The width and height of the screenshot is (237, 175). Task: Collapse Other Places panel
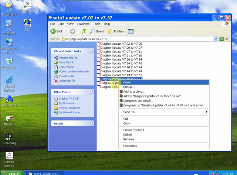click(x=91, y=92)
